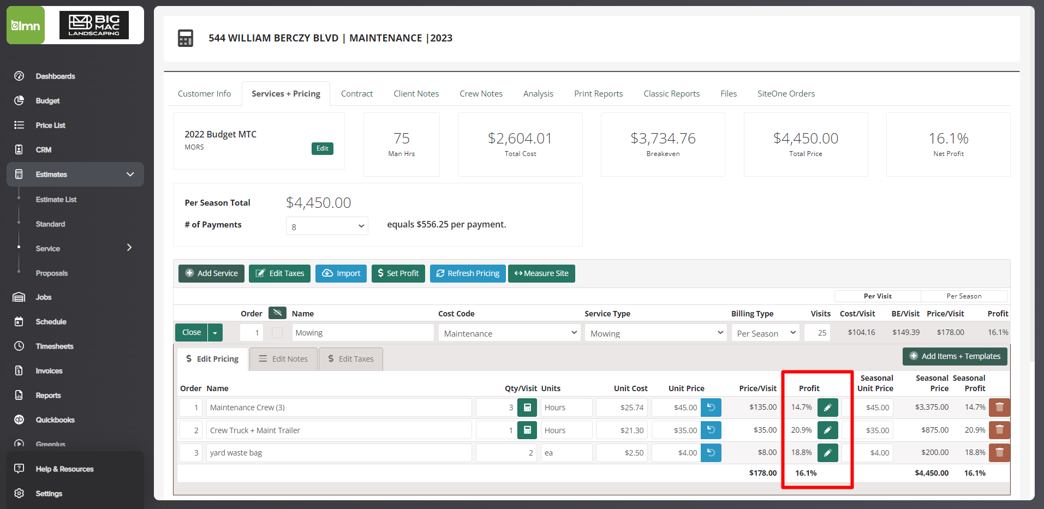Delete yard waste bag with trash icon

(x=999, y=452)
